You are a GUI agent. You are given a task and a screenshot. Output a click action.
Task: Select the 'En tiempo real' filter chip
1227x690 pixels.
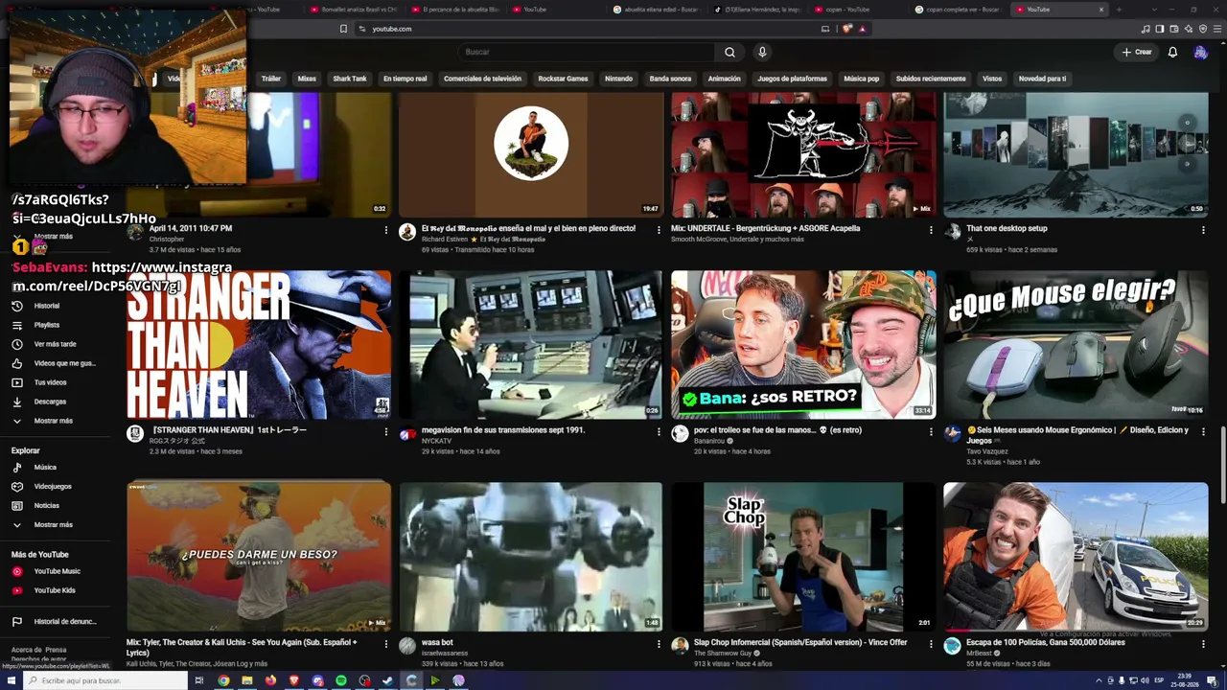(405, 79)
